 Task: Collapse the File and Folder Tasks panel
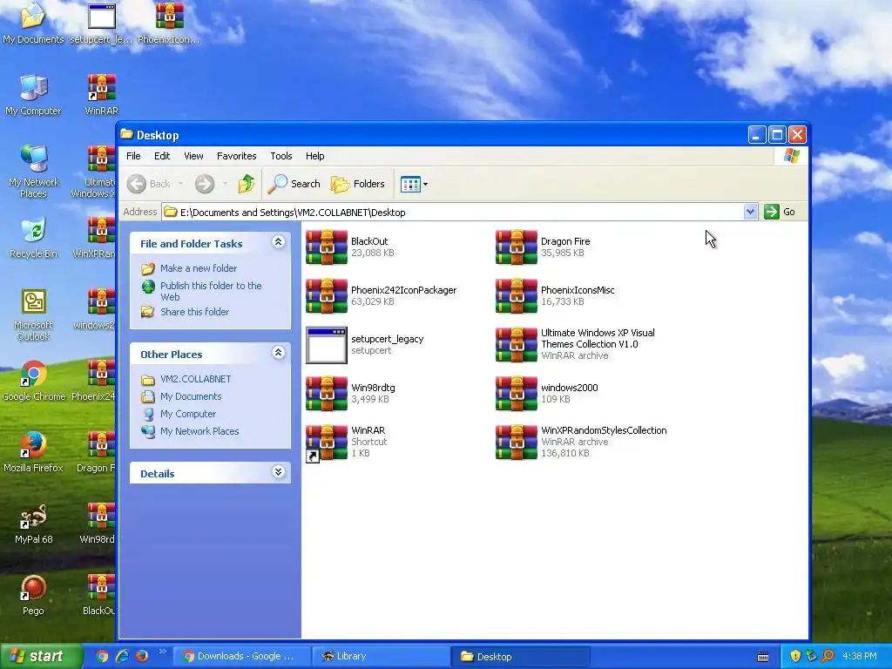[278, 242]
